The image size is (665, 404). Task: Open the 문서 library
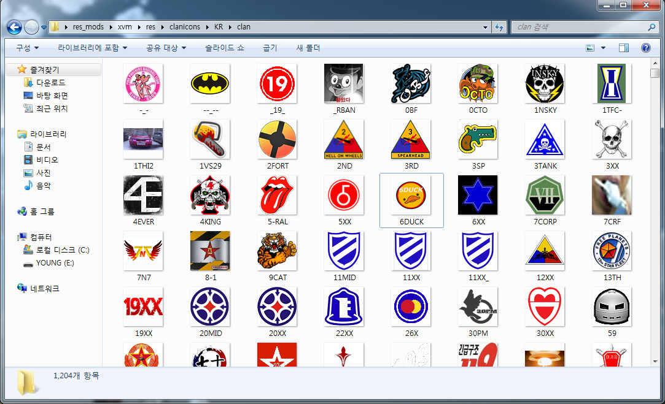37,147
